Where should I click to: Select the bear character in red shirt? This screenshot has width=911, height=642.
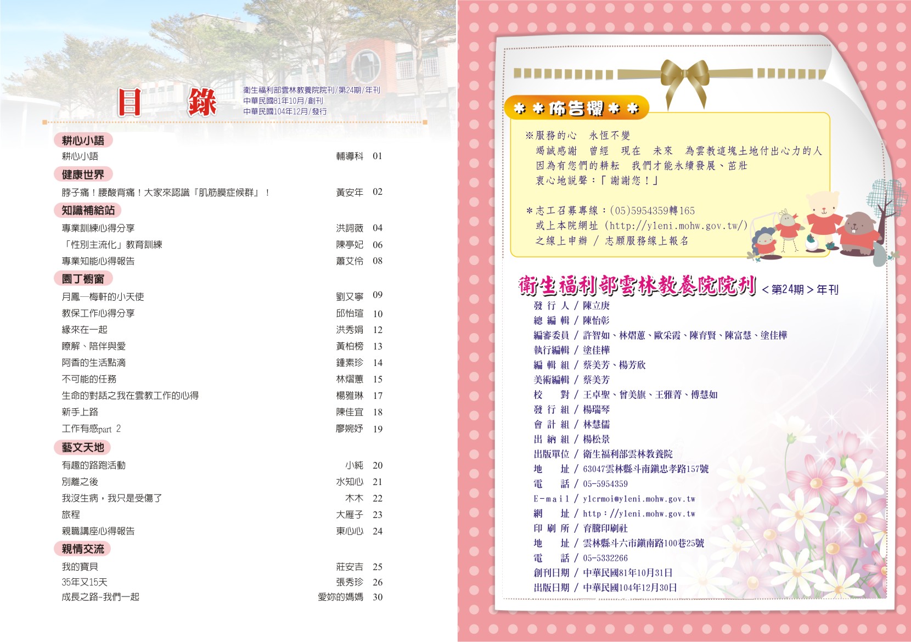(x=822, y=216)
